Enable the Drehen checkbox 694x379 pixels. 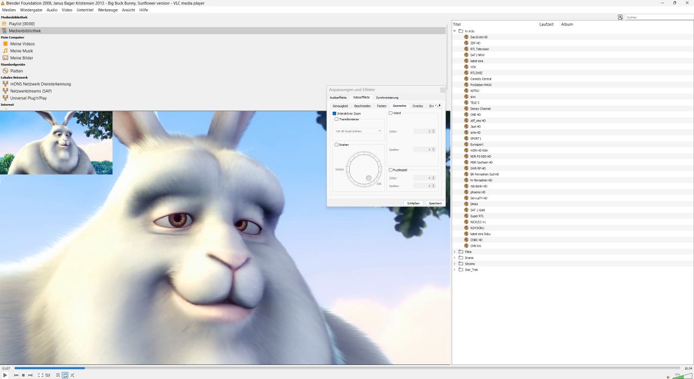pyautogui.click(x=337, y=145)
